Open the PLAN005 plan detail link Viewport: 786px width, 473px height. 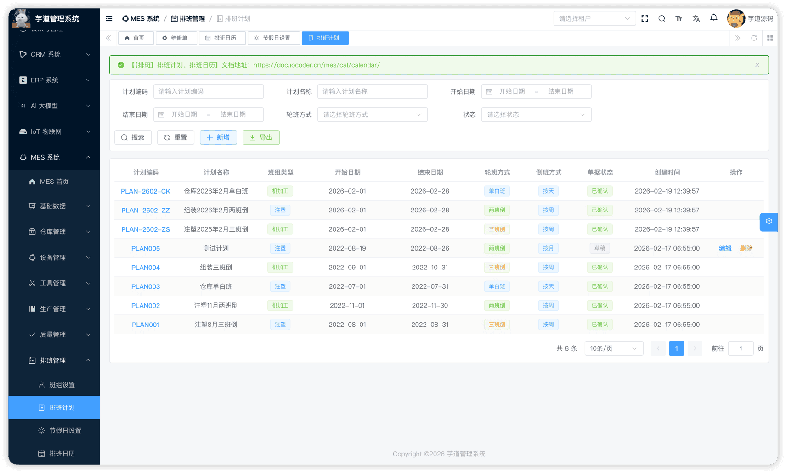pos(146,248)
